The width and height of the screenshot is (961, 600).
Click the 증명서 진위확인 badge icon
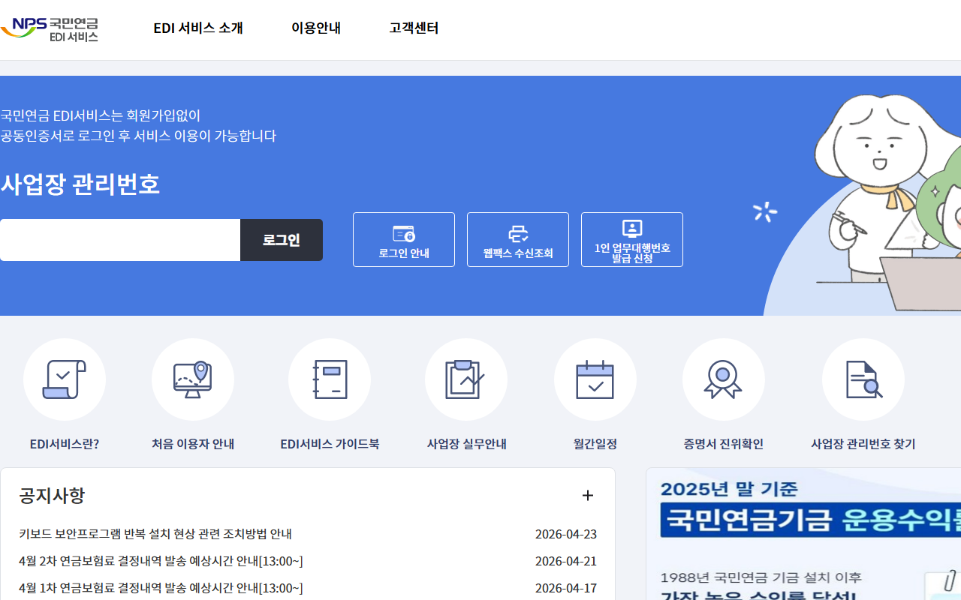(x=724, y=379)
